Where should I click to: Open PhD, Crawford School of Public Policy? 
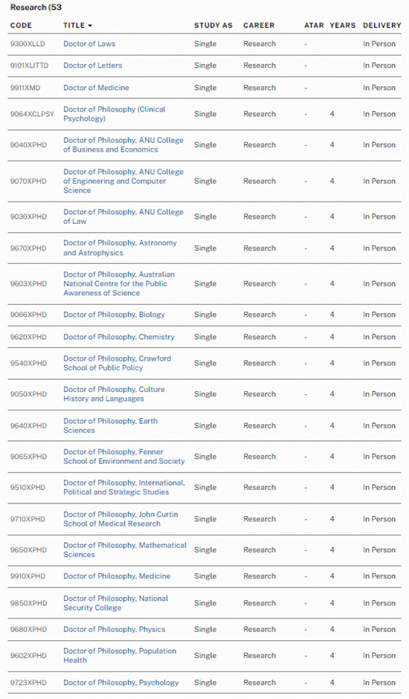(117, 363)
